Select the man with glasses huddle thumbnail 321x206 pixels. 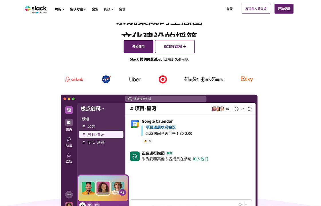point(117,188)
